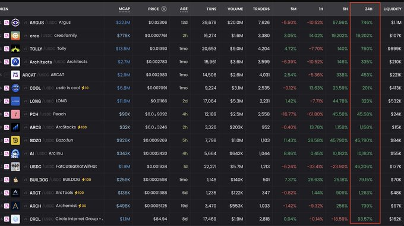Click the lightning boost 100 badge on ARCT
404x226 pixels.
(x=79, y=193)
